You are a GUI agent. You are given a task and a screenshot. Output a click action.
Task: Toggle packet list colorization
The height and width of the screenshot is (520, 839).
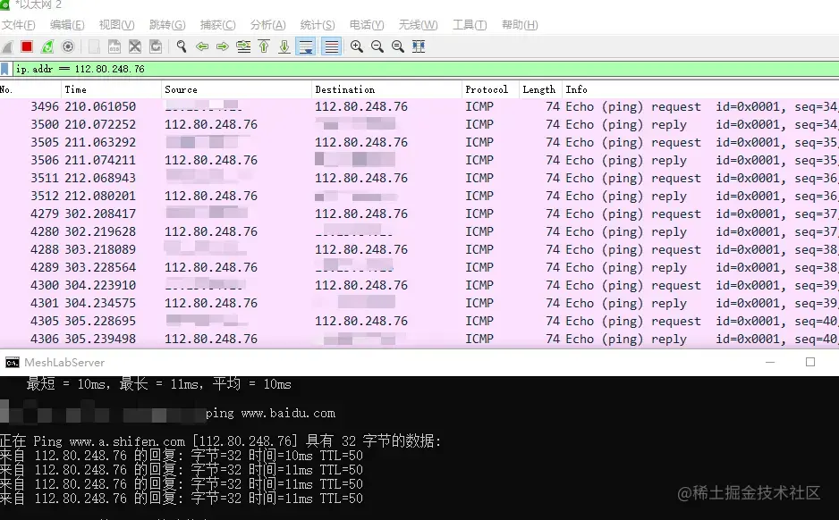click(x=332, y=47)
